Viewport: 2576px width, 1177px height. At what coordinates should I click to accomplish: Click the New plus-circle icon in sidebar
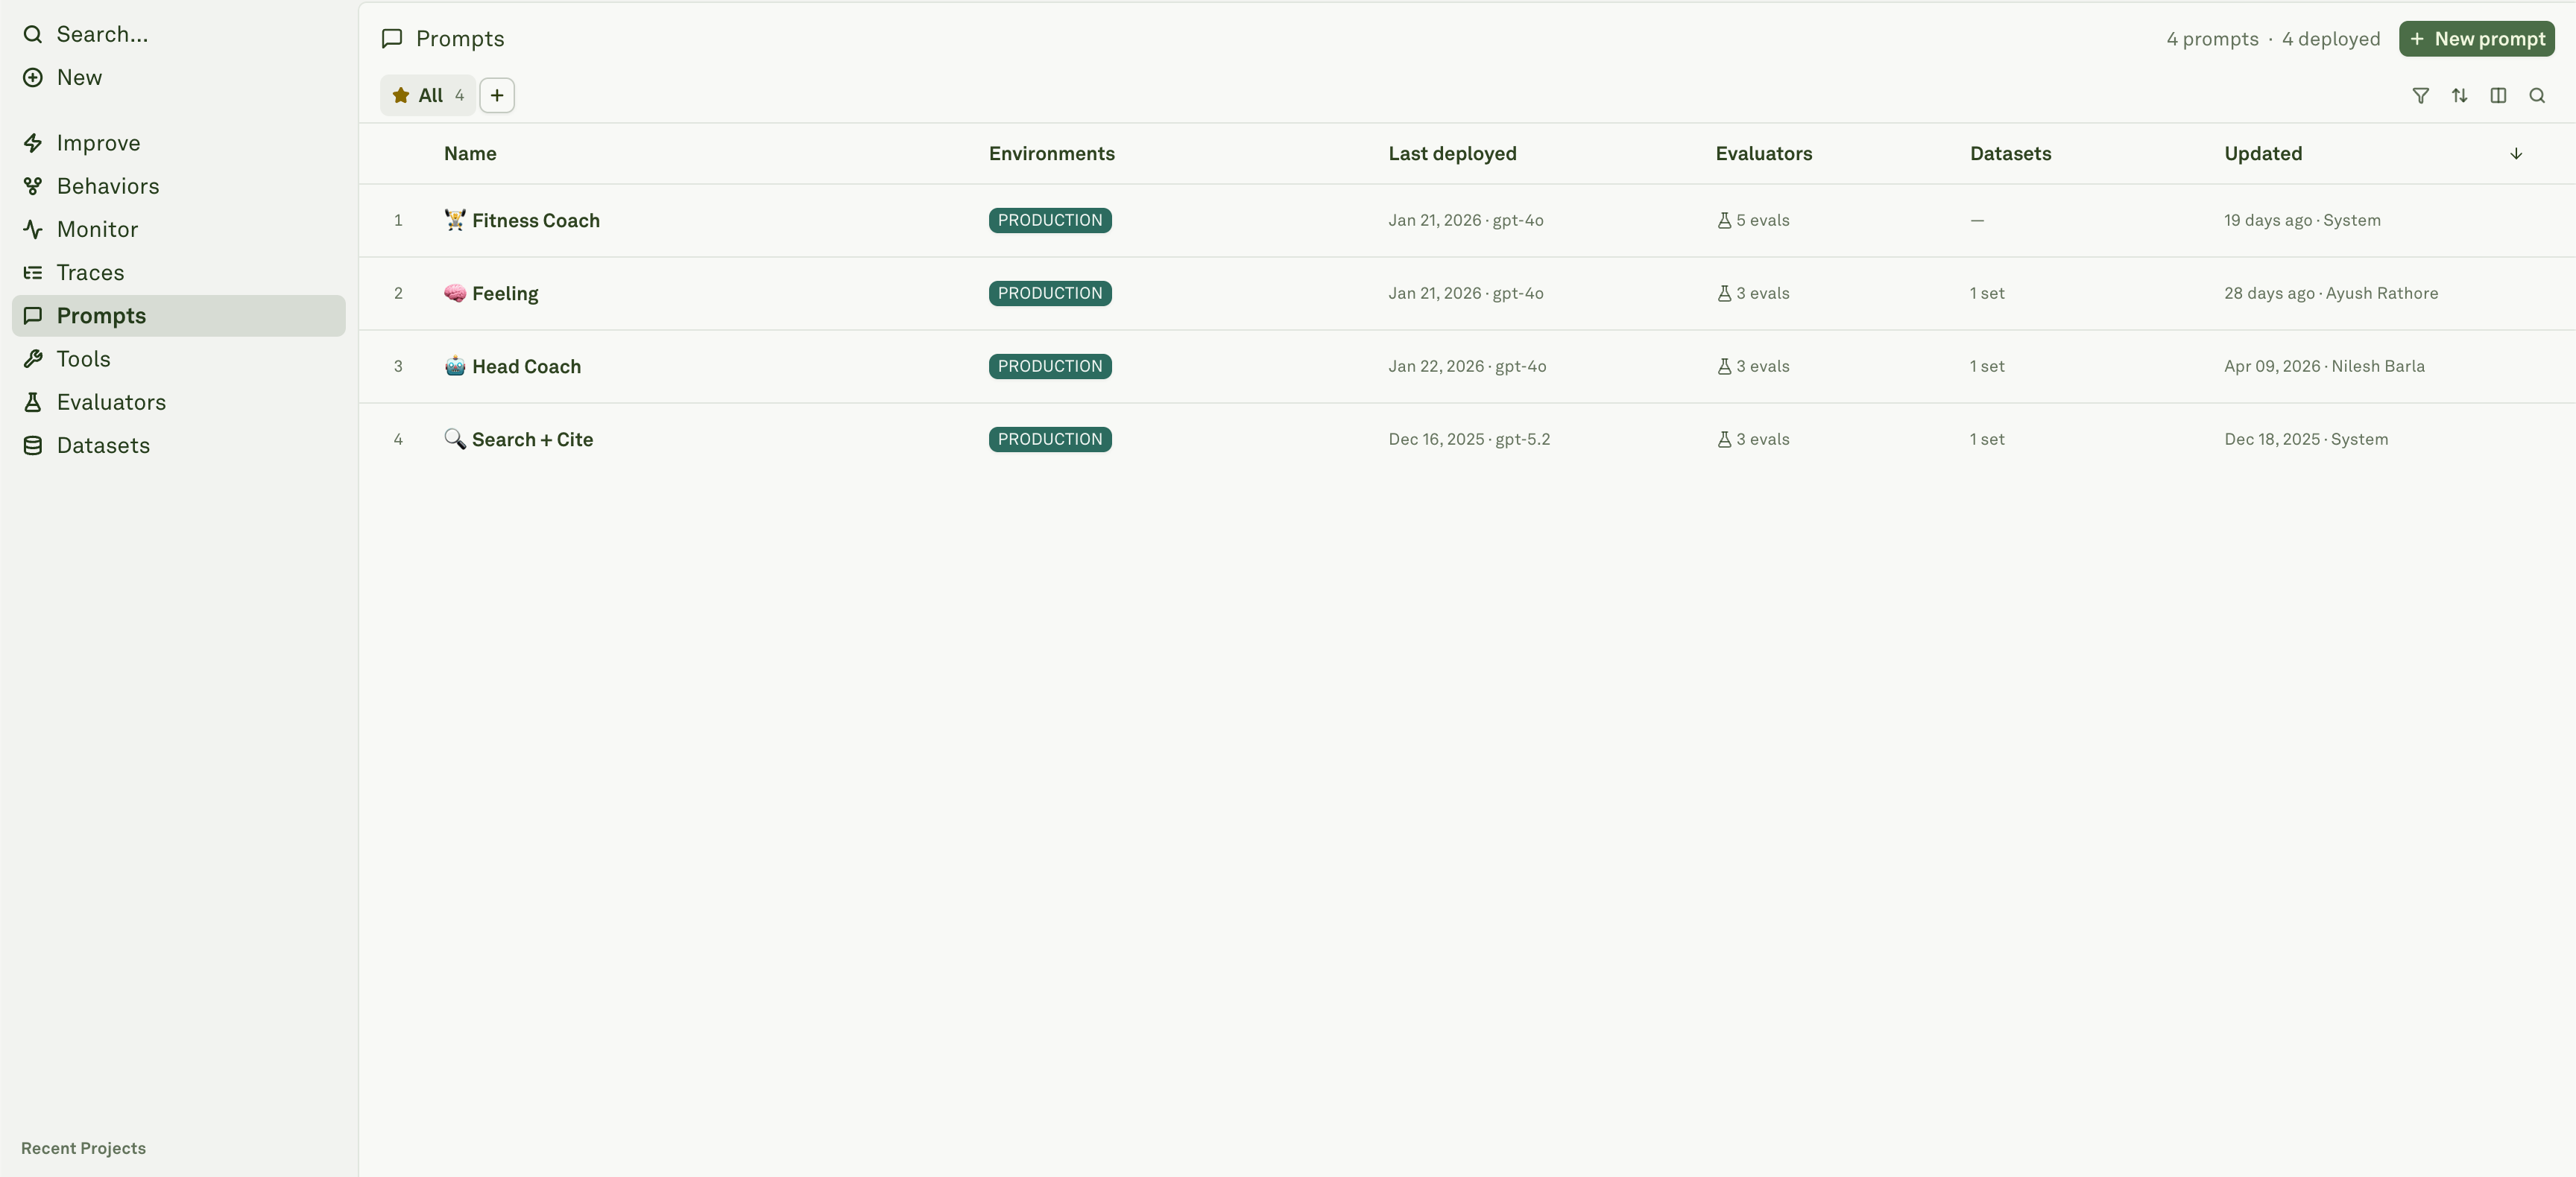33,78
